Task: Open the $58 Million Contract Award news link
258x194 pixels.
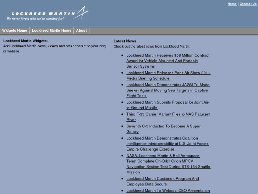Action: pyautogui.click(x=168, y=61)
